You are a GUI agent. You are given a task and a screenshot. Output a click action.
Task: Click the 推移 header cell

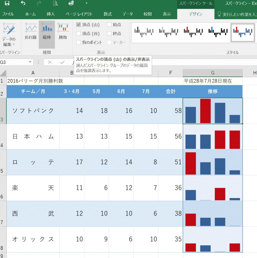point(213,92)
